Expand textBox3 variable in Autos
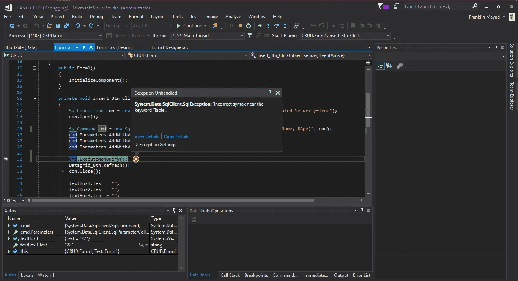Image resolution: width=518 pixels, height=281 pixels. pyautogui.click(x=9, y=238)
